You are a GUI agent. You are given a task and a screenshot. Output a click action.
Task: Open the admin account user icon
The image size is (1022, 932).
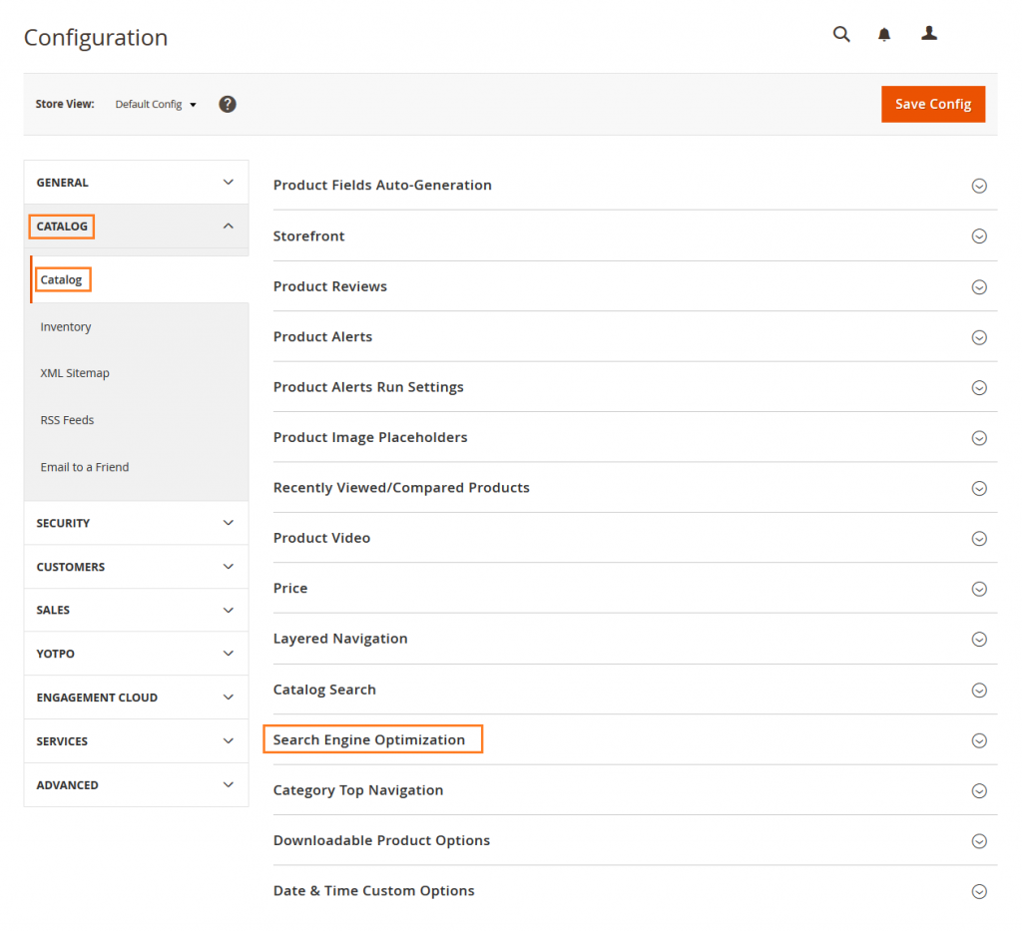point(929,33)
